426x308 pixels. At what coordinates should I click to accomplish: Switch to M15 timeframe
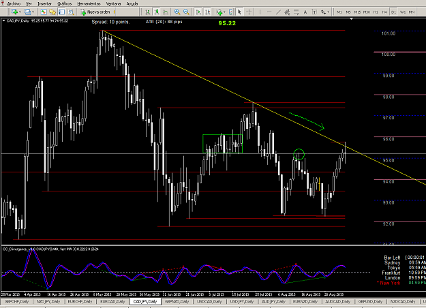pos(357,12)
